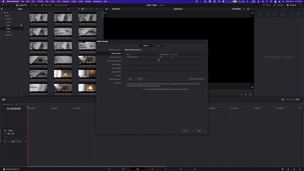Toggle the Effects panel in toolbar
Screen dimensions: 304x171
[x=34, y=5]
